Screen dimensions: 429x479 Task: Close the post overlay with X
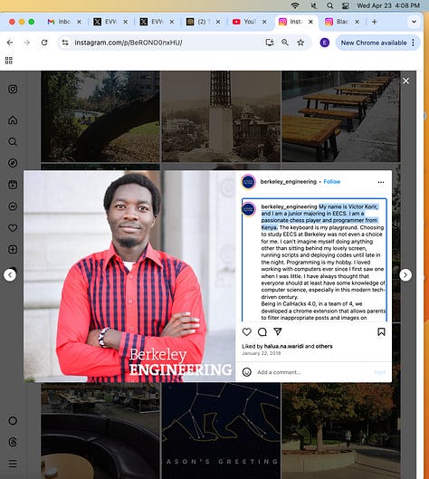pyautogui.click(x=405, y=81)
